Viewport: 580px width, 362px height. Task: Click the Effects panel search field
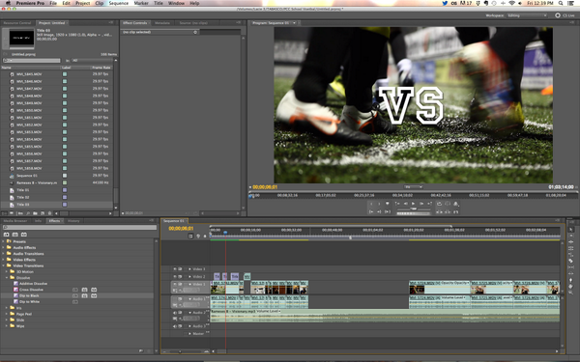[79, 228]
